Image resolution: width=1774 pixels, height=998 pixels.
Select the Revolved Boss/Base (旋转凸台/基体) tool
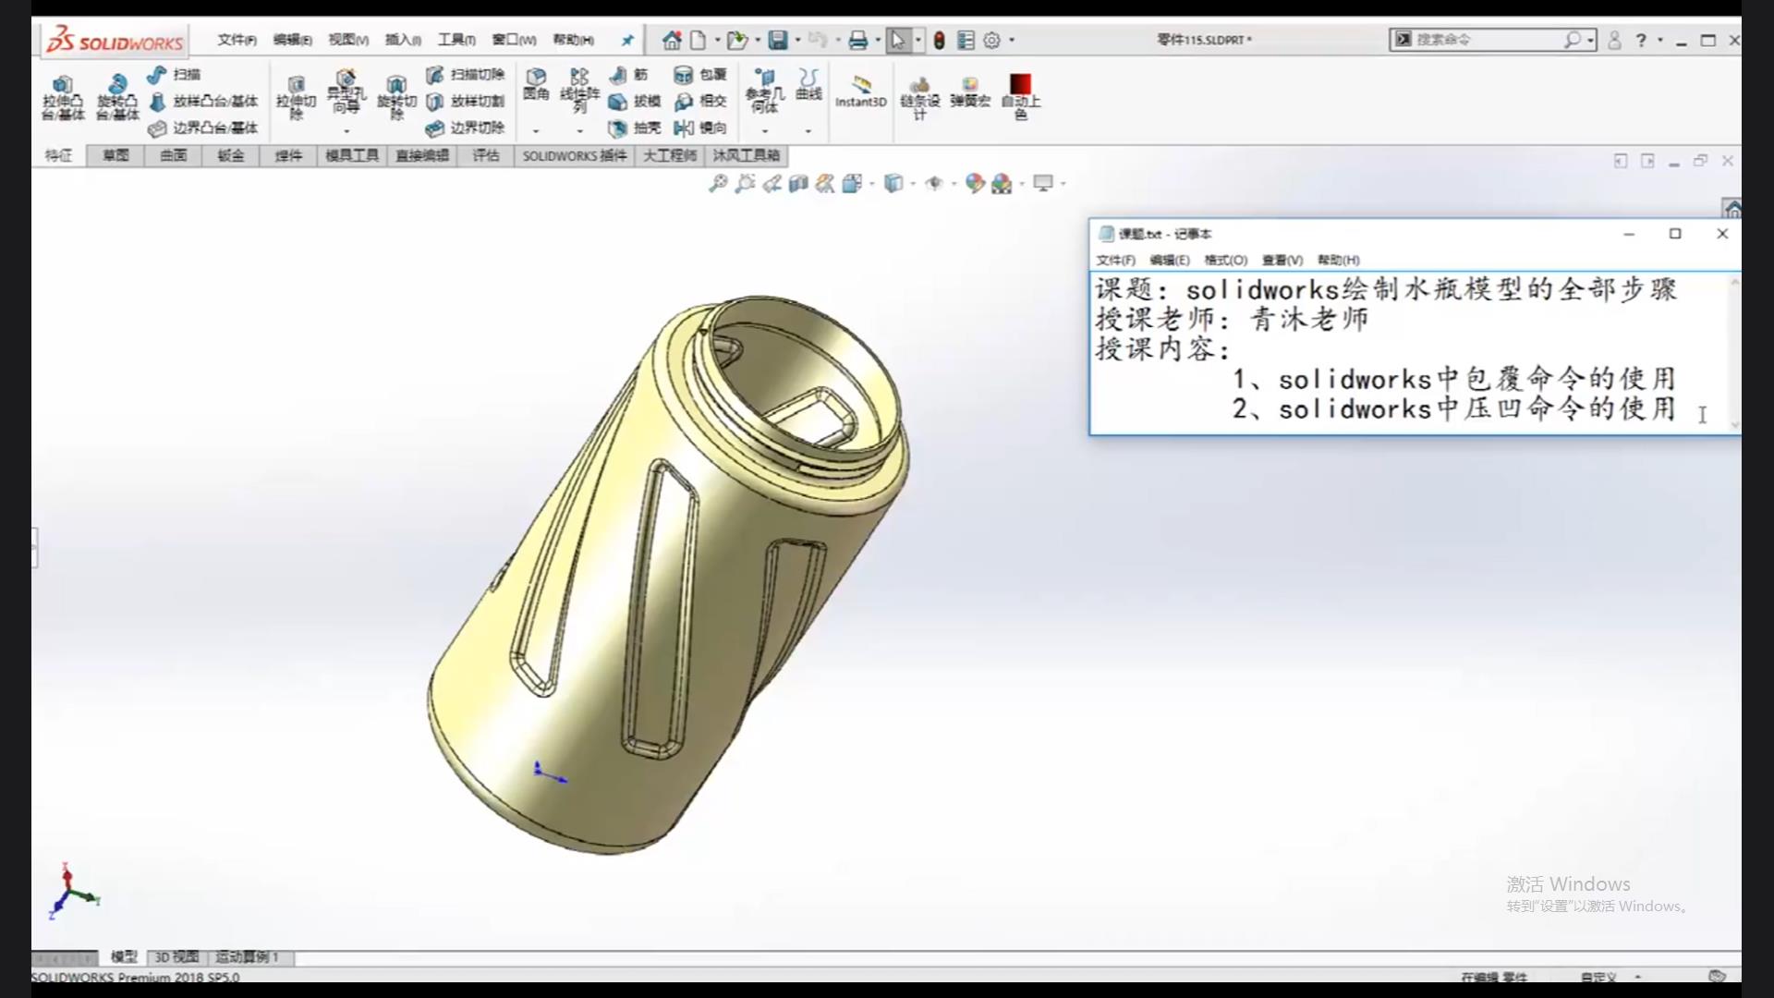click(x=117, y=98)
